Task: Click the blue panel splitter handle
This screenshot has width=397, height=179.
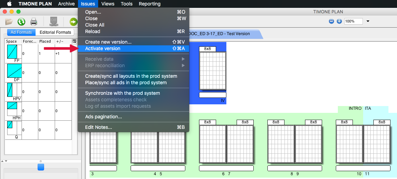Action: [41, 167]
